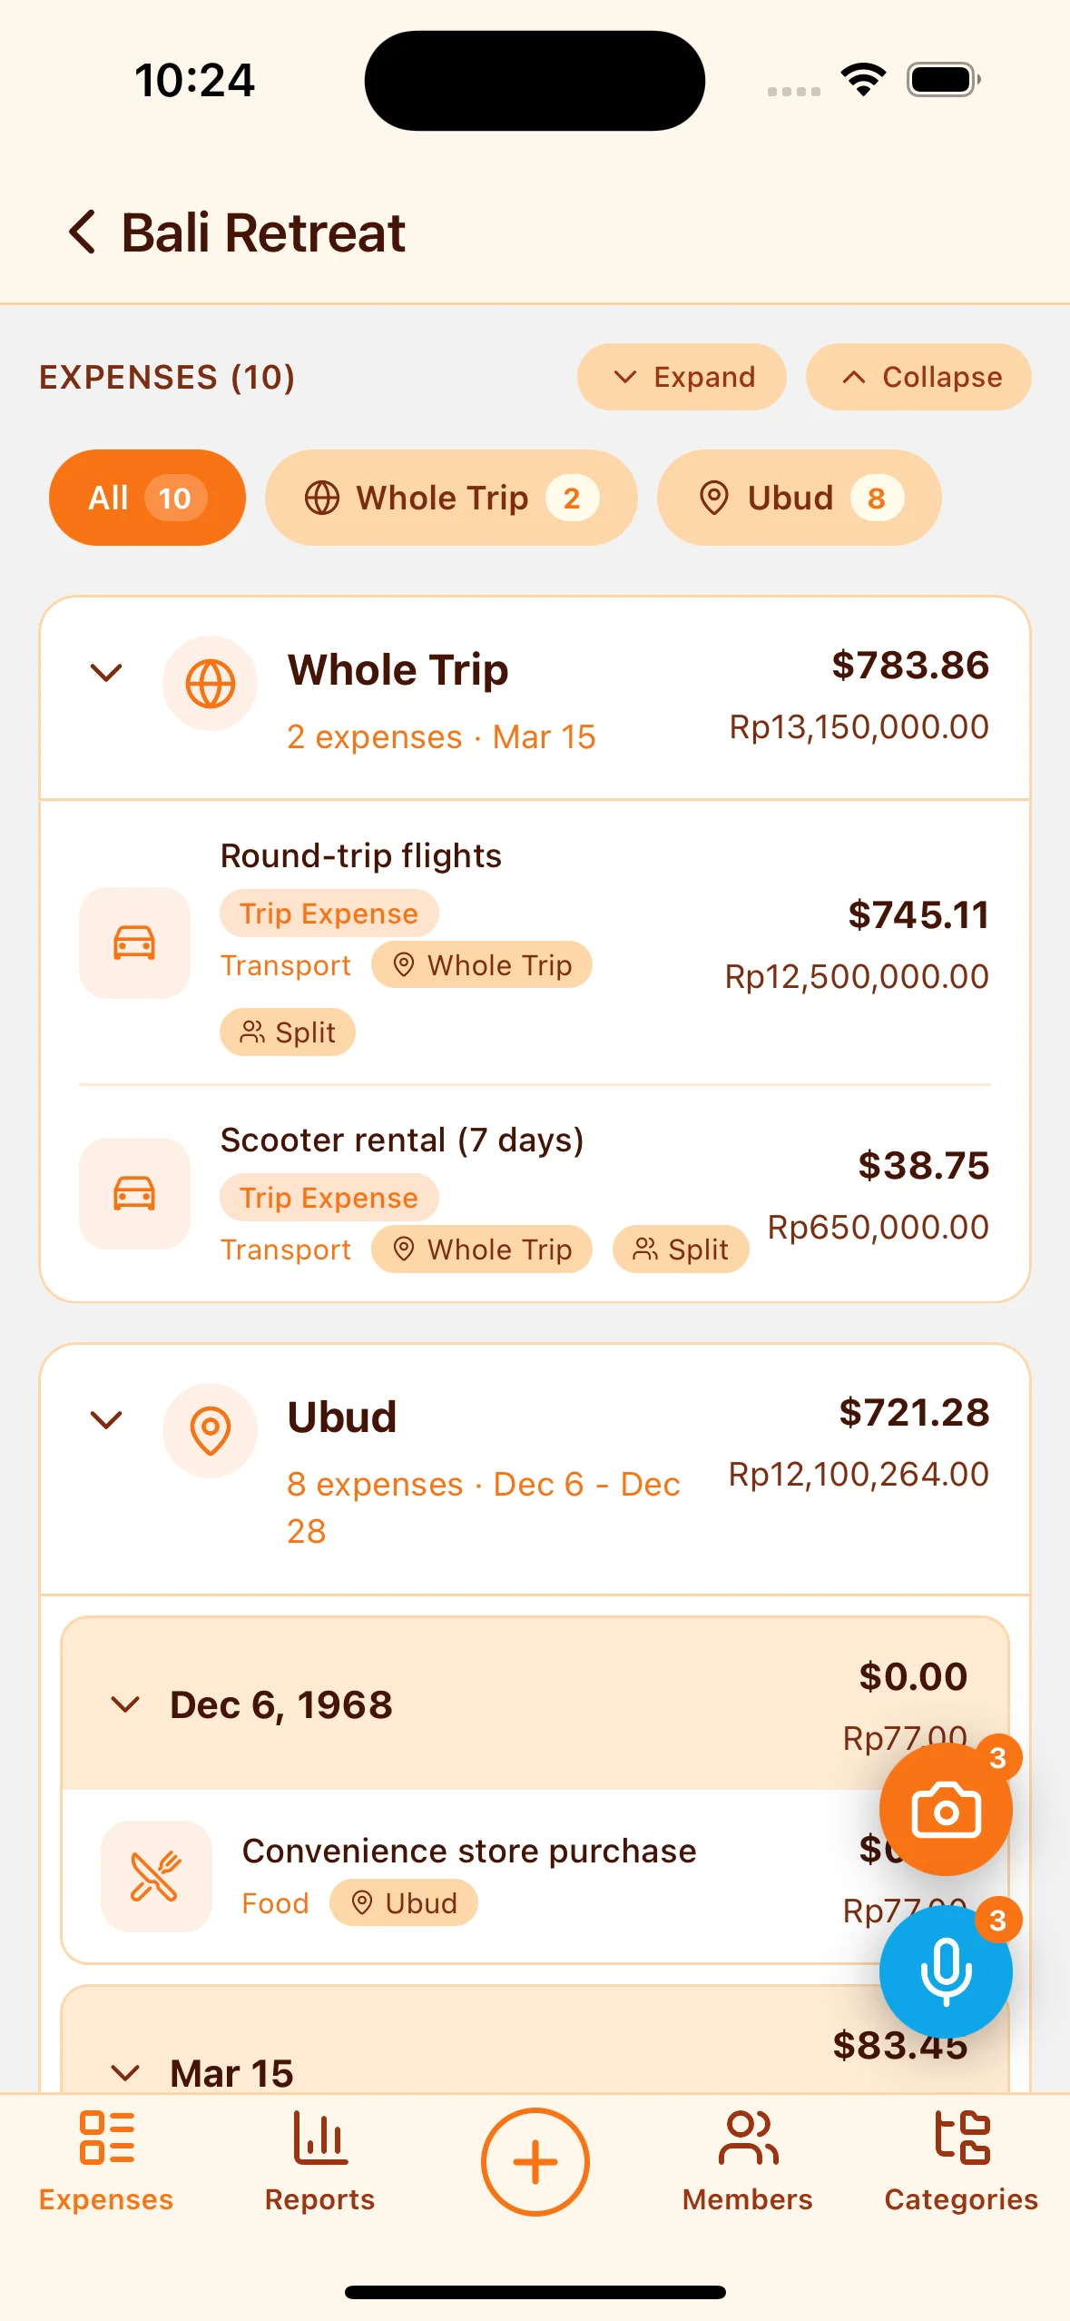Tap the car icon for Round-trip flights
The height and width of the screenshot is (2321, 1070).
(x=134, y=943)
